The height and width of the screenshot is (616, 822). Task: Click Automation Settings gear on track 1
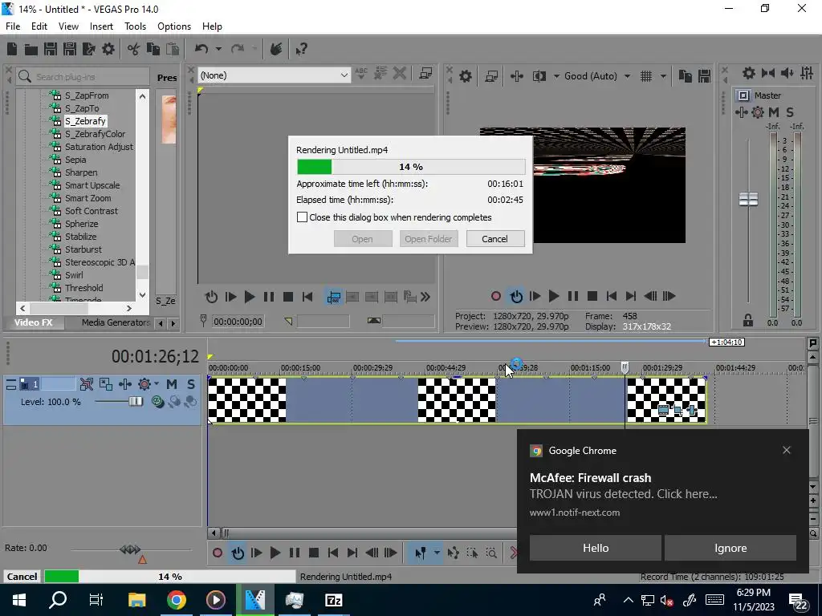point(144,384)
